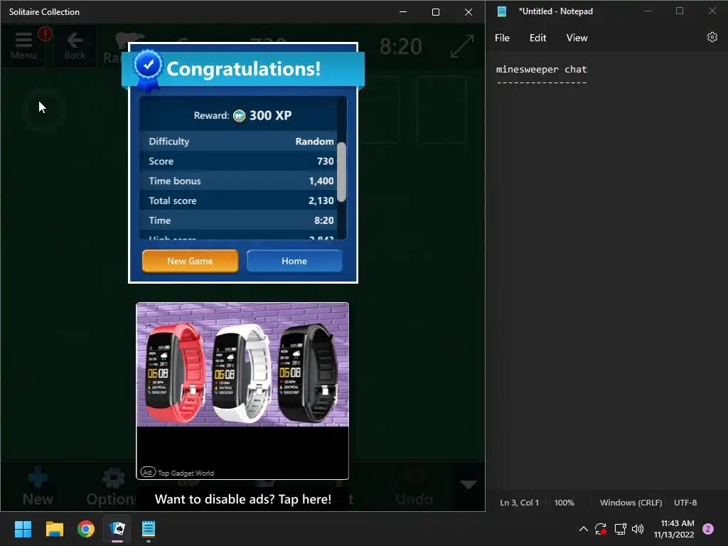Click the sync status tray icon
728x546 pixels.
click(x=601, y=529)
